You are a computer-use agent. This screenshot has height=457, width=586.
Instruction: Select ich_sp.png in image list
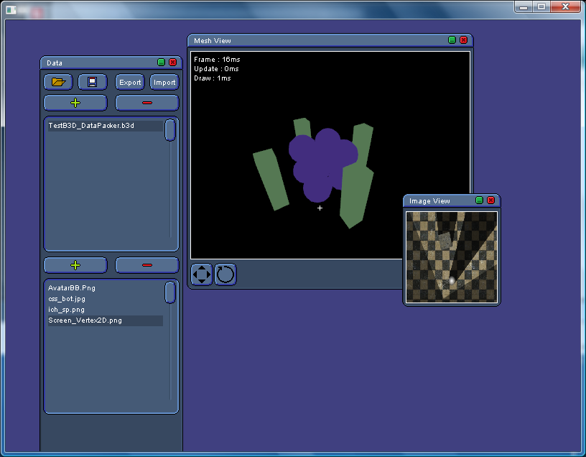coord(106,310)
